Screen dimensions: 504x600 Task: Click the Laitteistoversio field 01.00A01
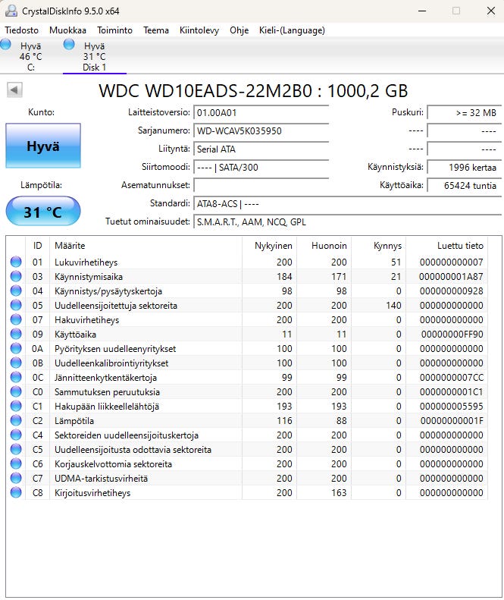(261, 113)
